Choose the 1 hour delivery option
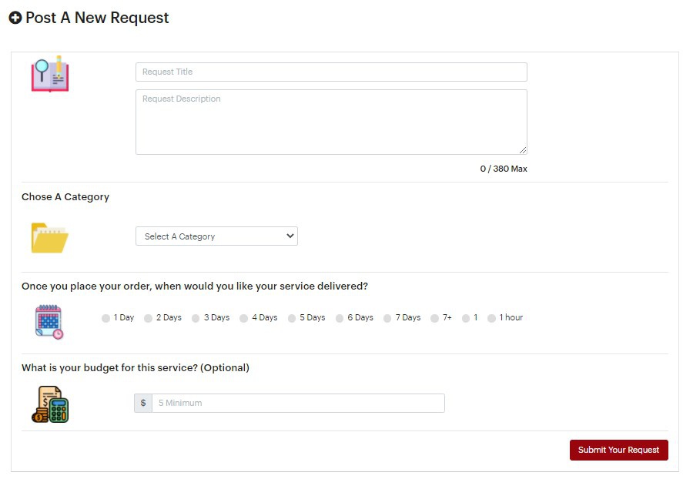The image size is (683, 479). pos(492,318)
